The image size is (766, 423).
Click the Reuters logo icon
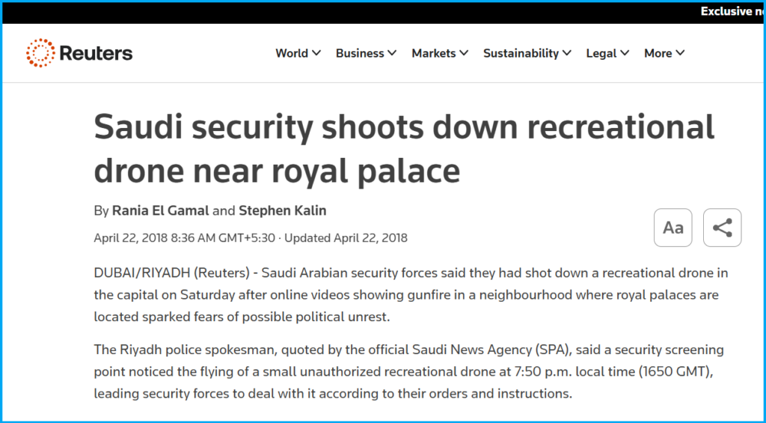[x=40, y=53]
